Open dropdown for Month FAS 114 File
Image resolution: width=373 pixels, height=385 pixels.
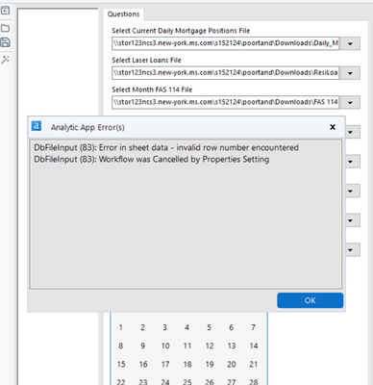click(x=350, y=102)
